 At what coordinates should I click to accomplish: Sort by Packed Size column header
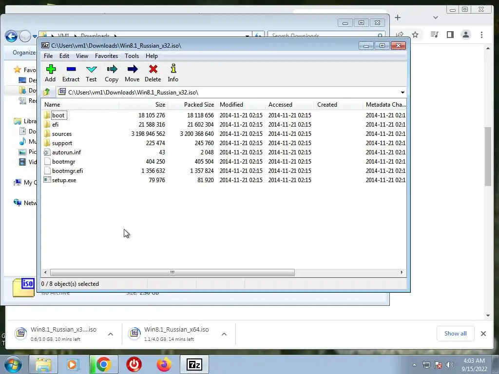point(192,105)
